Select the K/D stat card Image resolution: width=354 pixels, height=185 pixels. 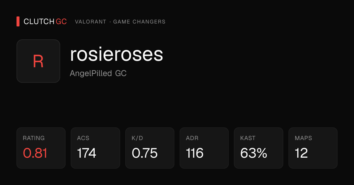(150, 148)
